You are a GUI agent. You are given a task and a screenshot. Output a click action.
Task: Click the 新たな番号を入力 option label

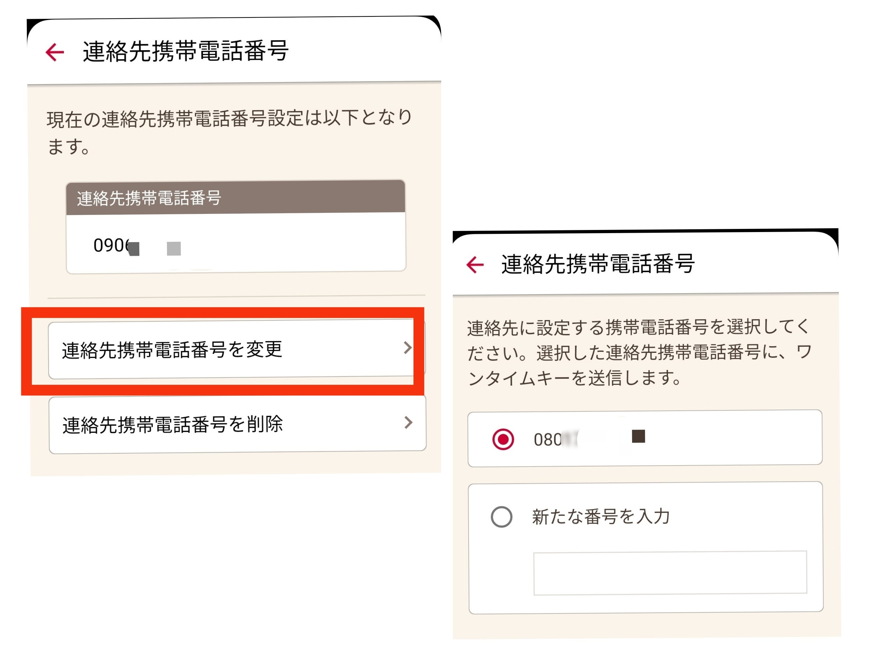tap(601, 516)
